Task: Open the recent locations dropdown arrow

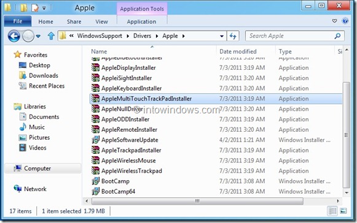Action: [x=38, y=36]
